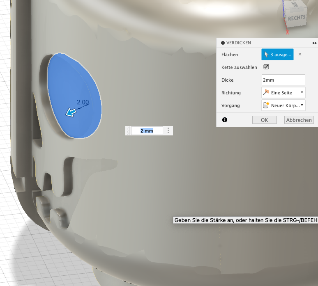Clear the Flächen selection with the X
The height and width of the screenshot is (286, 318).
300,54
